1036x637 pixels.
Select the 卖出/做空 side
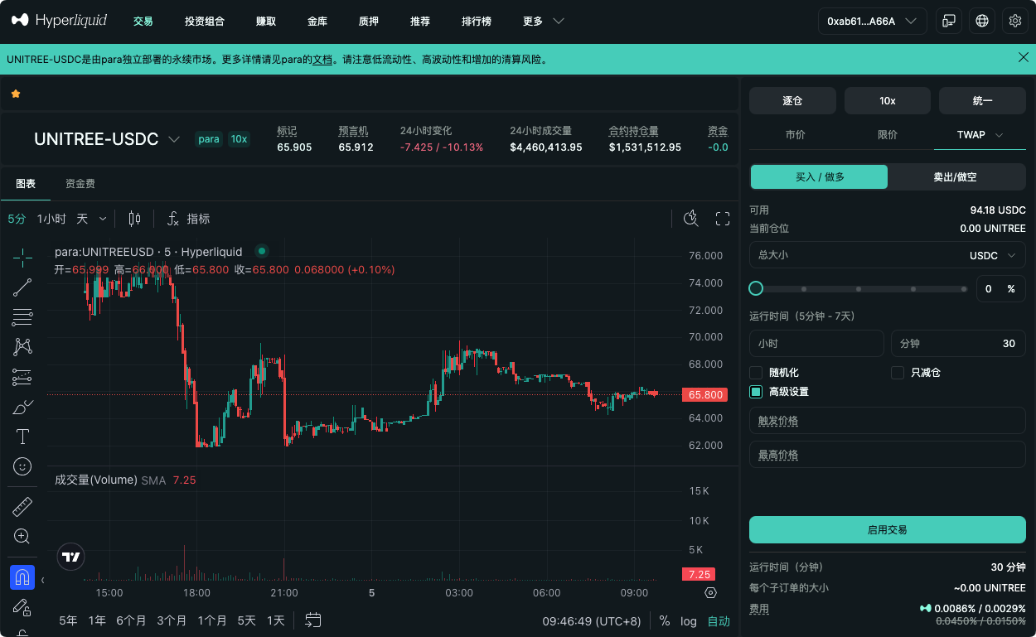pos(956,177)
